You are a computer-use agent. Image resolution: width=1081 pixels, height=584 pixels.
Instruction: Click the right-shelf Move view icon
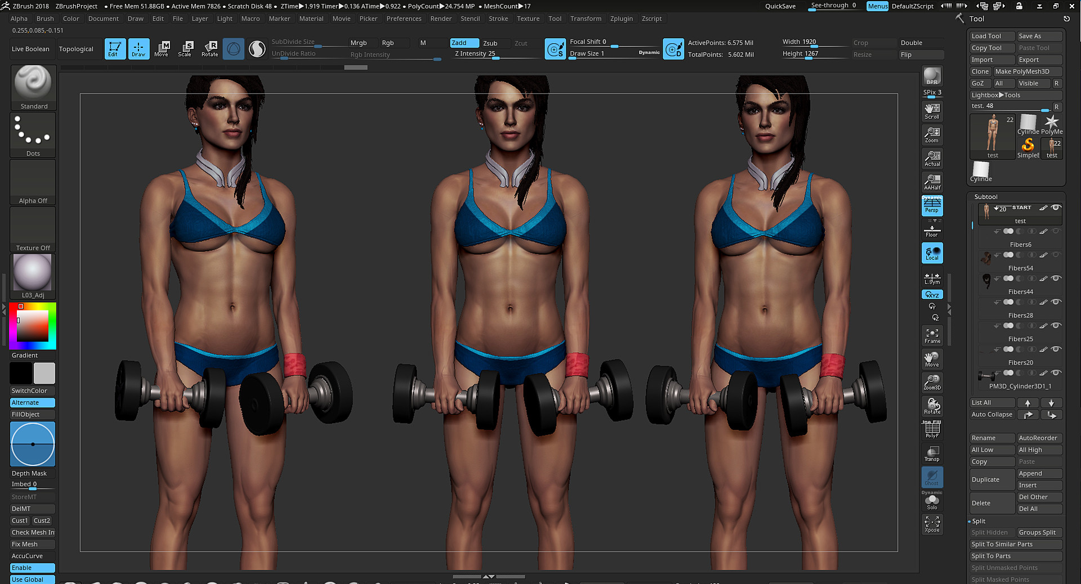coord(932,359)
